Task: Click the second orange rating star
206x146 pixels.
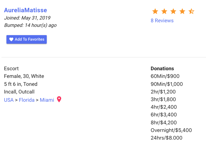Action: [164, 11]
